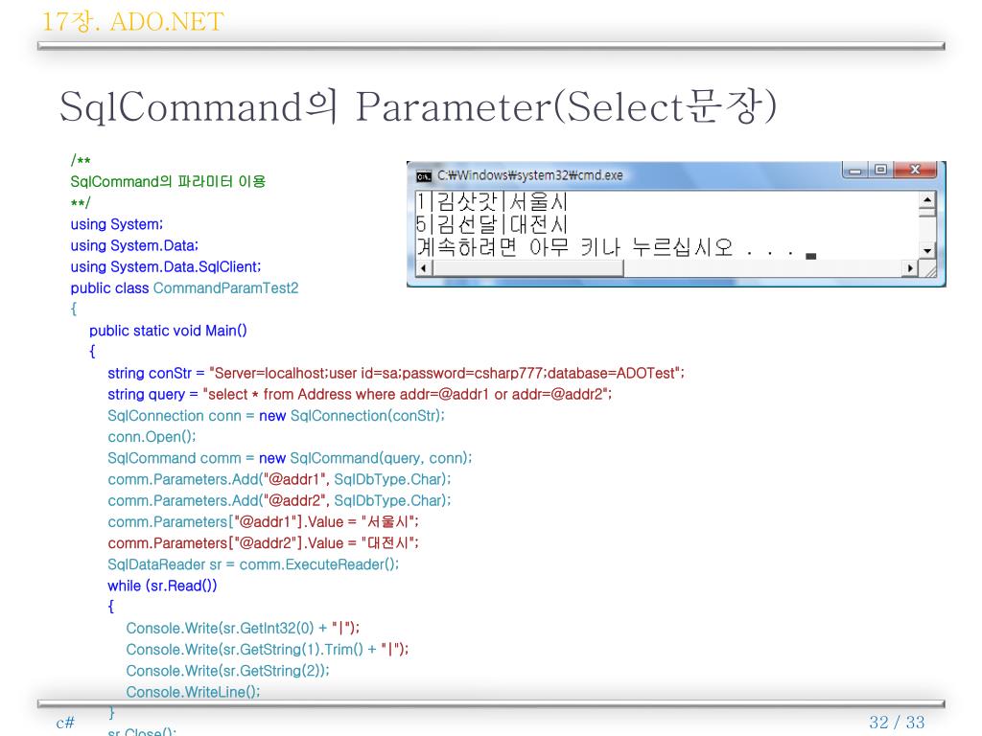Click the Parameters.Add "@addr2" line
Screen dimensions: 982x736
pos(279,500)
